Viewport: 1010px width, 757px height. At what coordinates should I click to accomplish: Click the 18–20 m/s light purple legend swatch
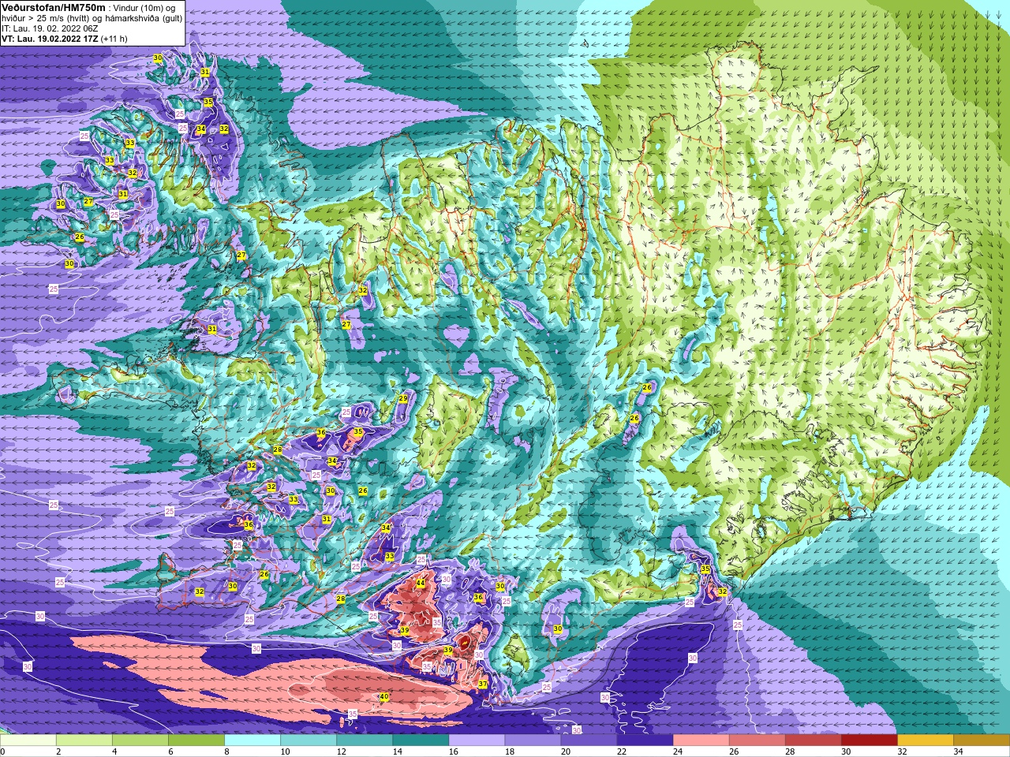pos(533,740)
